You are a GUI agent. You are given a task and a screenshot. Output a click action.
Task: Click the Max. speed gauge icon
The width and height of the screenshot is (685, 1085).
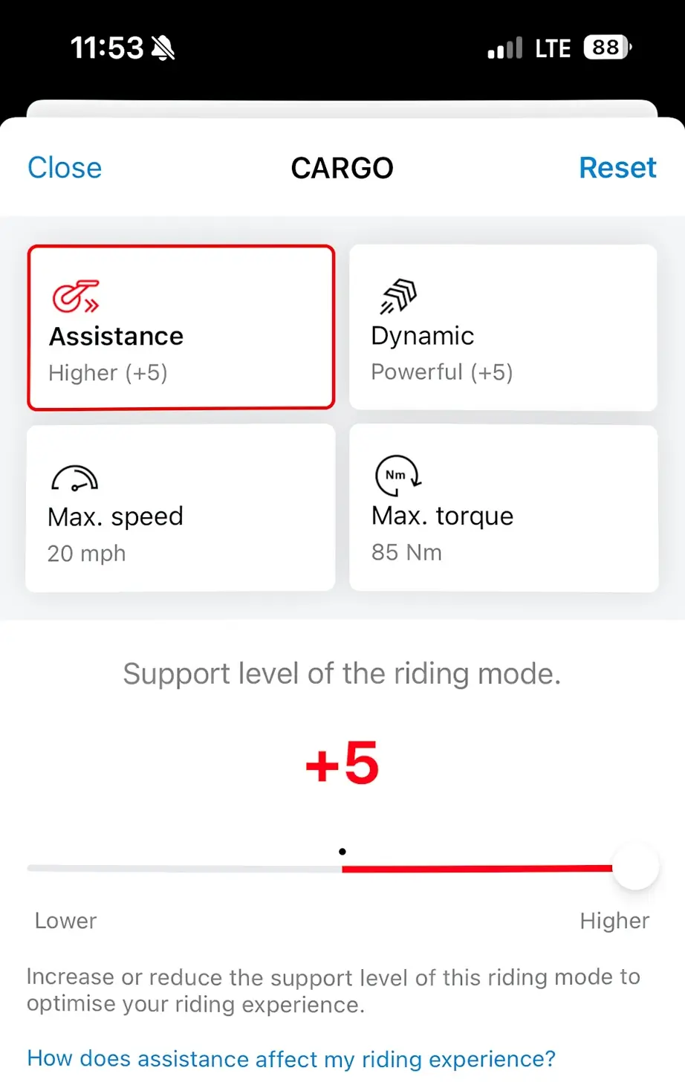tap(75, 479)
